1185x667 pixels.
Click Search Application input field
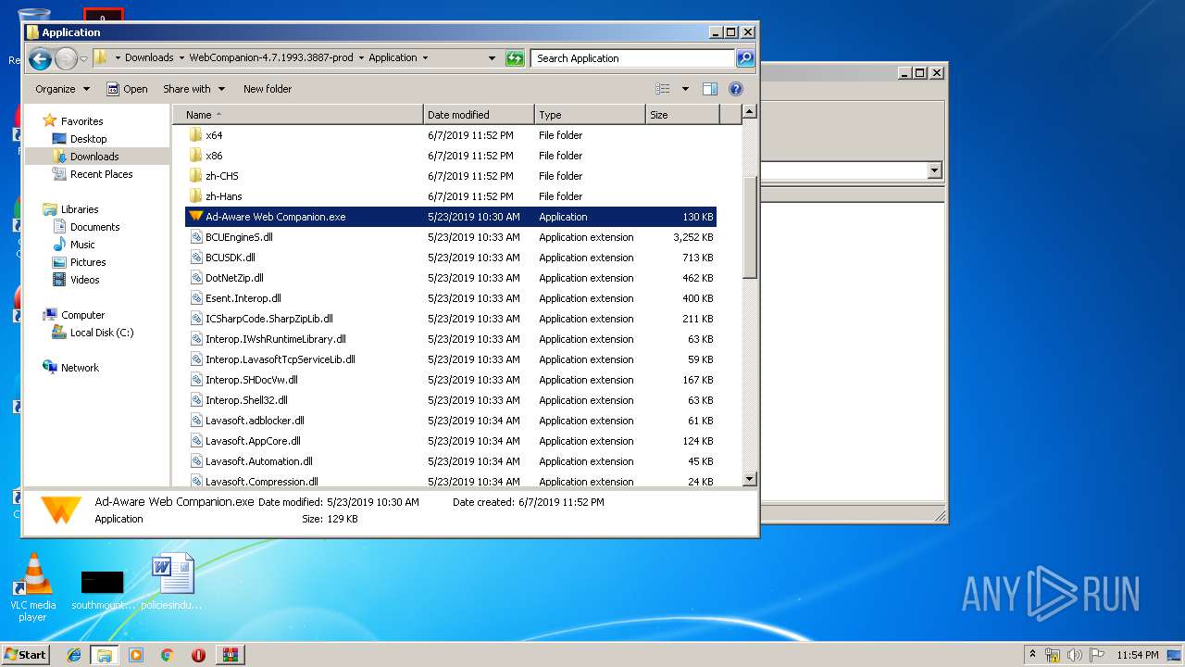pos(633,58)
